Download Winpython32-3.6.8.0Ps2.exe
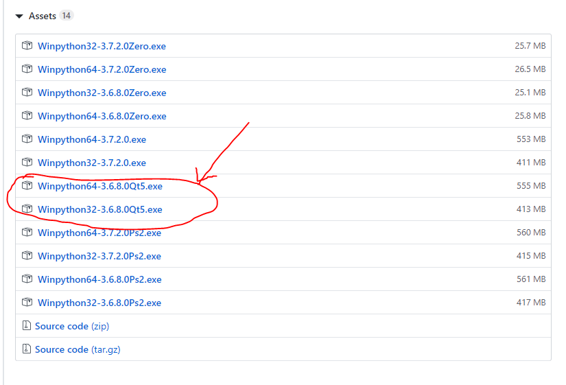Image resolution: width=566 pixels, height=385 pixels. (x=99, y=303)
